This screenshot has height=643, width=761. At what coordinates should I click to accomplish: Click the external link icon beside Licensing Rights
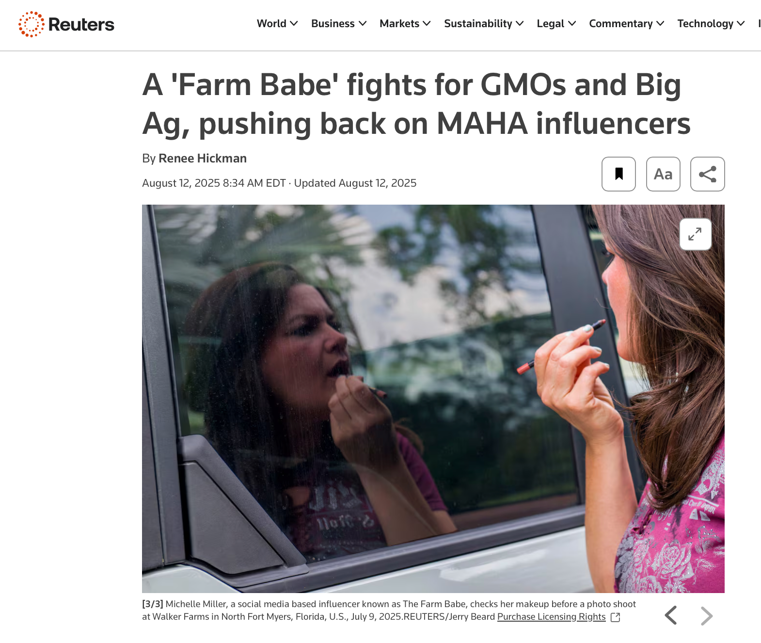616,617
